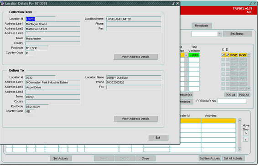Click the yellow POC button in first row
Screen dimensions: 260x166
coord(234,55)
